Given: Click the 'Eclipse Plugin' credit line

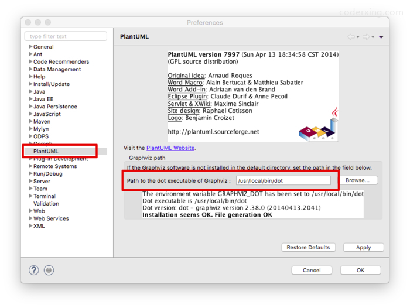Looking at the screenshot, I should pyautogui.click(x=227, y=96).
